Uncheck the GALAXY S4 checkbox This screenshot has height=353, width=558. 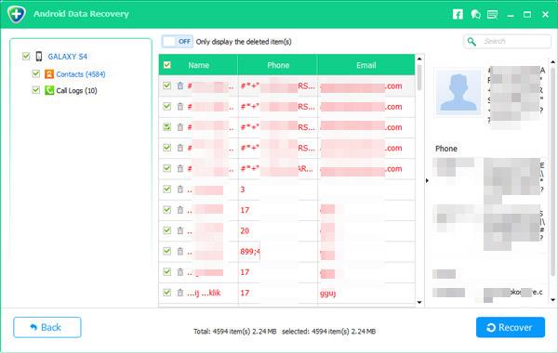[26, 56]
